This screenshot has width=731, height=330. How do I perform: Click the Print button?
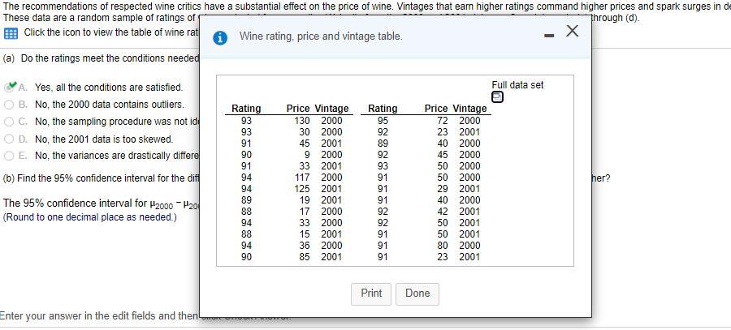point(371,294)
